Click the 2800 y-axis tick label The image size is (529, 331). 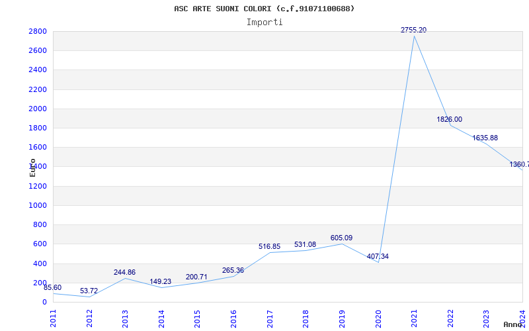tap(38, 31)
